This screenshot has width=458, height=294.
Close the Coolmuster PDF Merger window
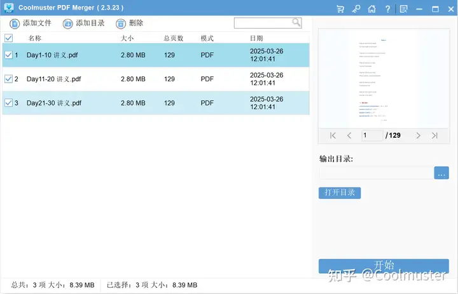tap(451, 9)
